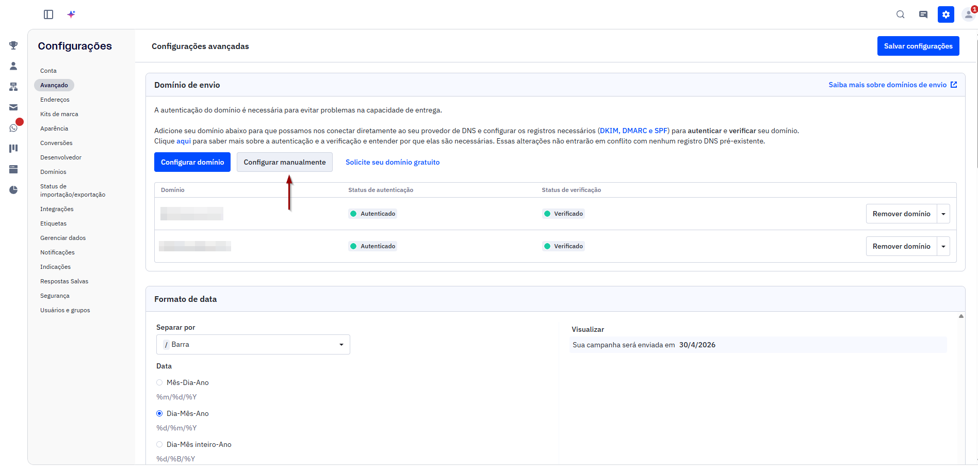This screenshot has width=978, height=466.
Task: Open the trophy icon in left rail
Action: [x=13, y=45]
